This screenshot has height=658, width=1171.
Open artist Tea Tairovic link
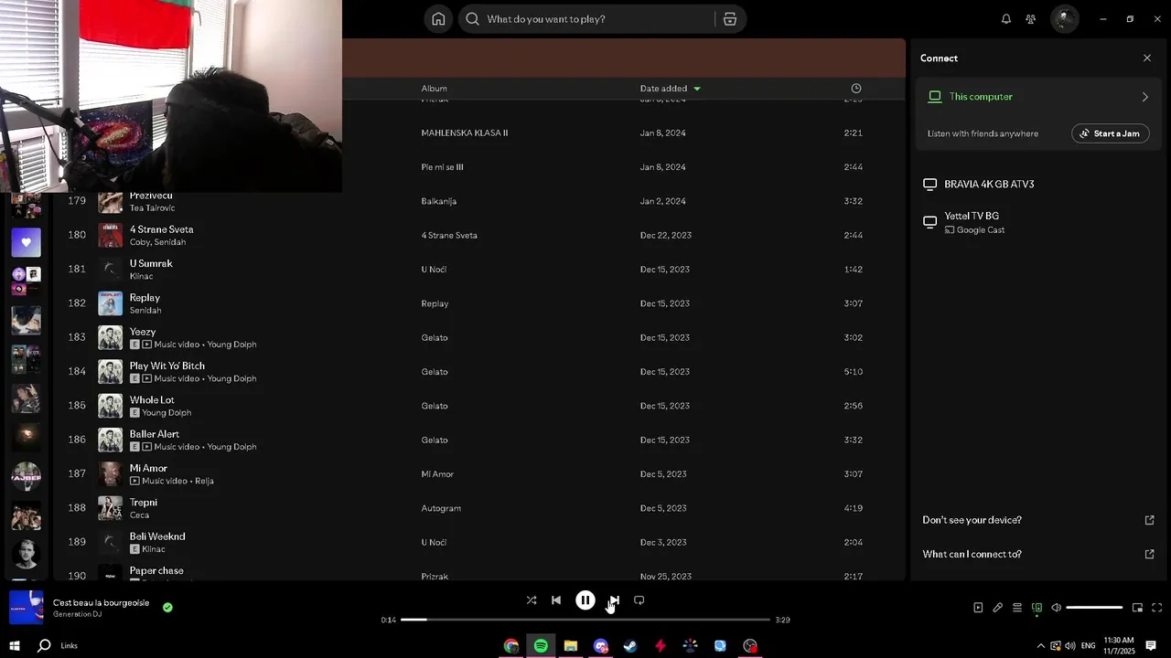tap(152, 208)
